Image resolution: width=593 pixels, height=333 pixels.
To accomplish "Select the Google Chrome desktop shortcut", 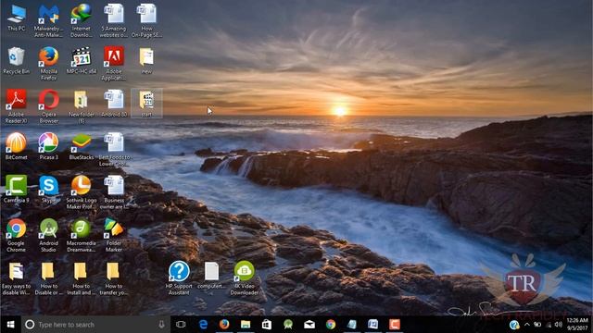I will point(17,236).
